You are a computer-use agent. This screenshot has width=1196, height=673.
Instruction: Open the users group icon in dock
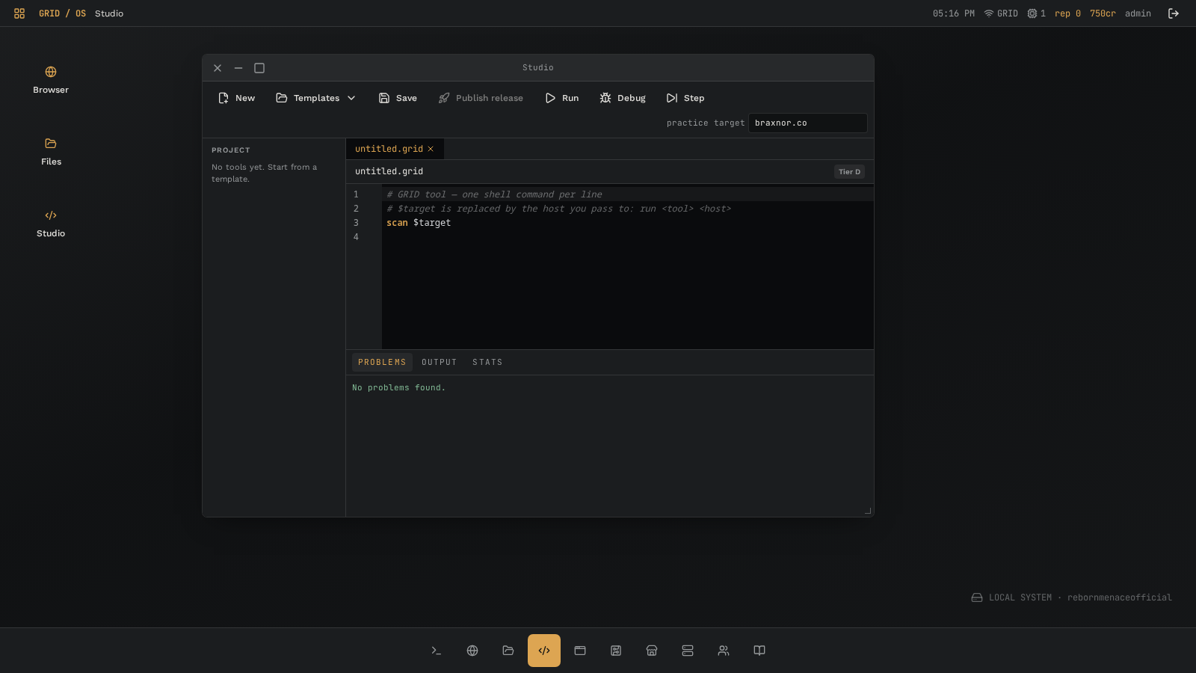724,651
